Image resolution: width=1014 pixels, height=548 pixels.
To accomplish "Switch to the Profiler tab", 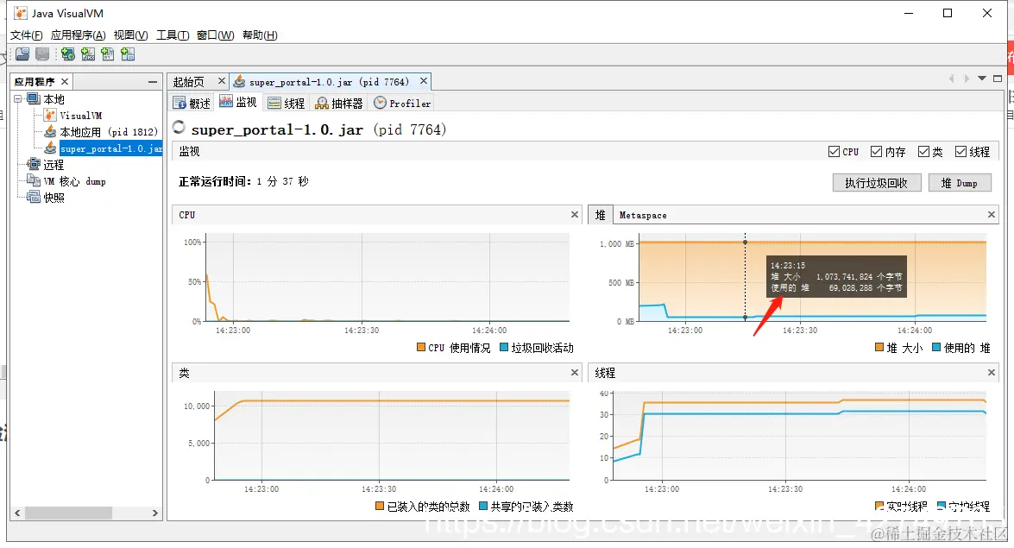I will pyautogui.click(x=402, y=103).
